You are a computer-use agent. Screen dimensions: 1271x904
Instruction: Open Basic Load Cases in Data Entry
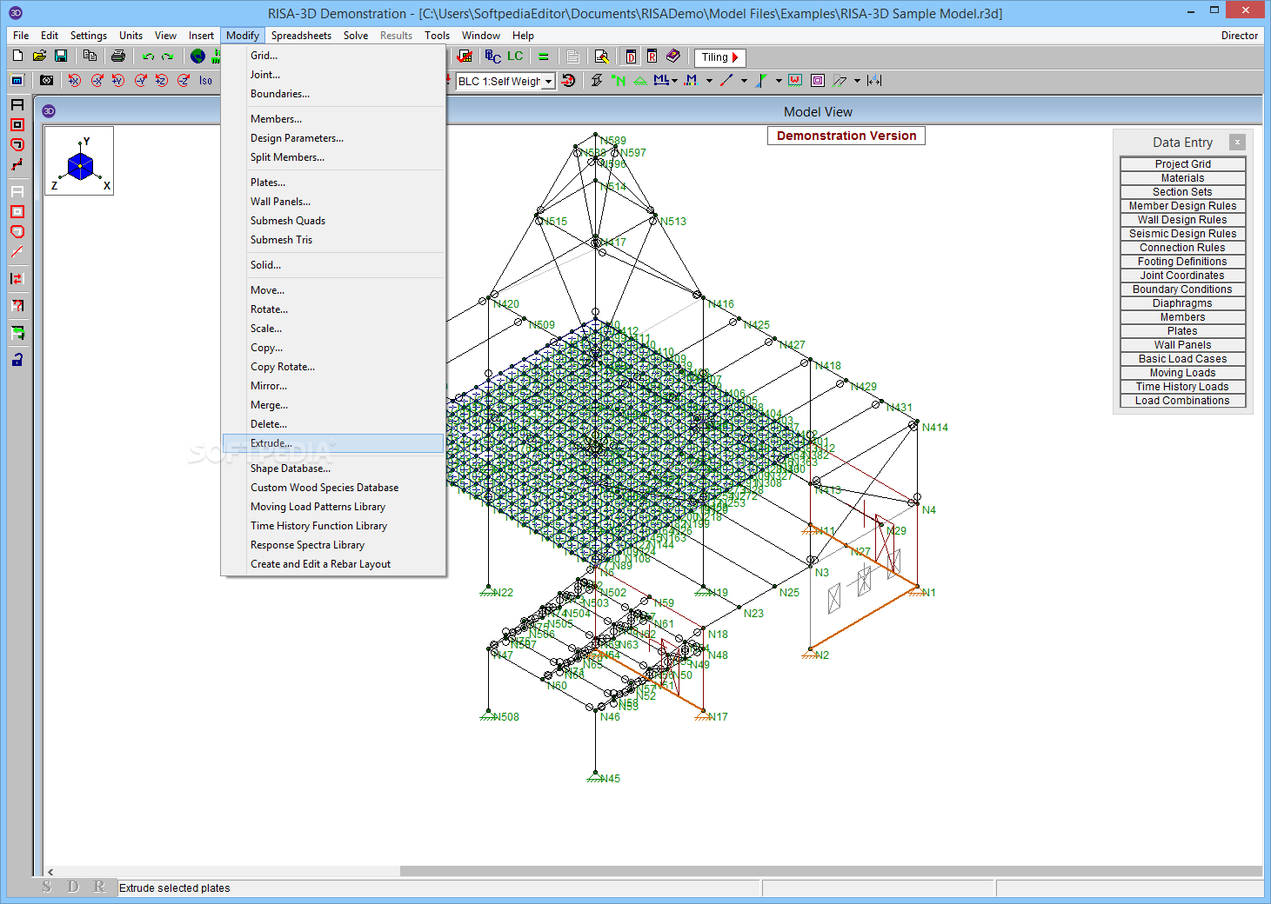pyautogui.click(x=1182, y=358)
